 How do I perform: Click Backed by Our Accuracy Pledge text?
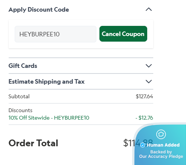tap(161, 154)
